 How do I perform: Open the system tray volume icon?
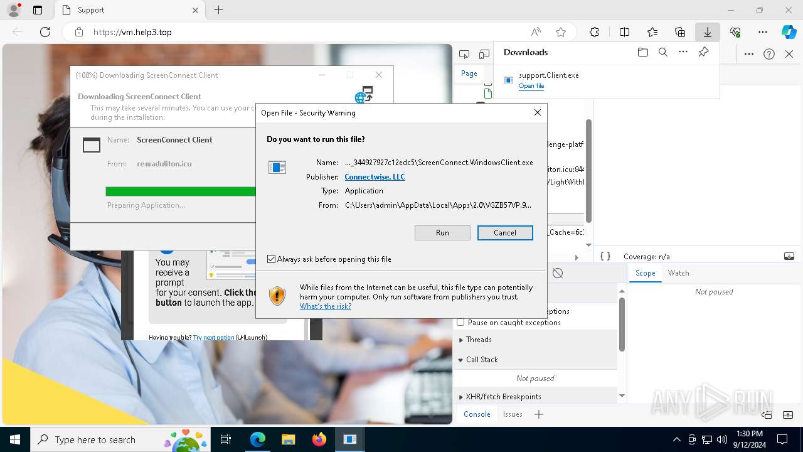pyautogui.click(x=721, y=439)
